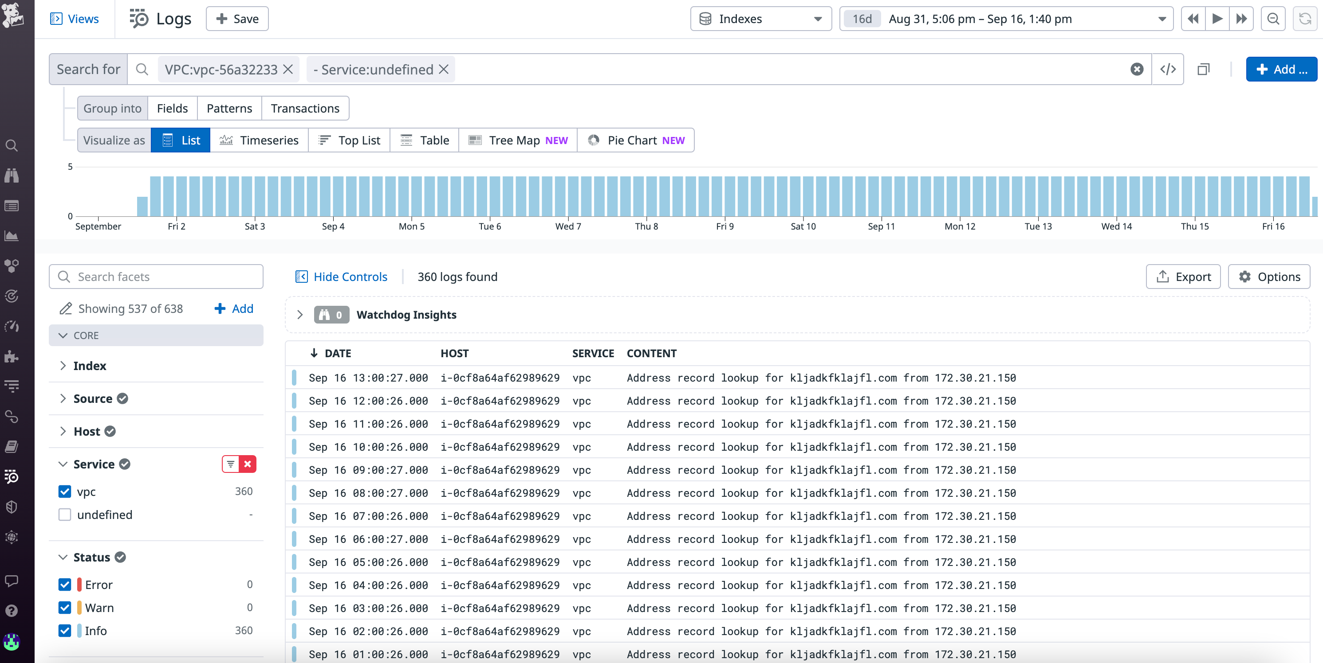Click the Export button
Screen dimensions: 1323x663
[x=1183, y=277]
